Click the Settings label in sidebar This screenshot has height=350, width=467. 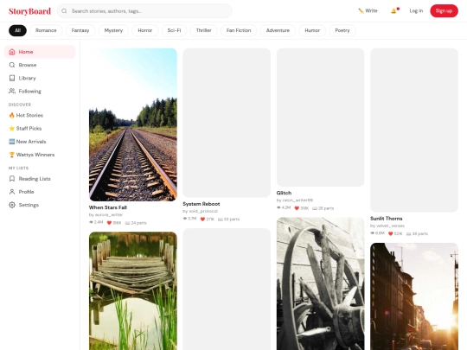pyautogui.click(x=29, y=205)
